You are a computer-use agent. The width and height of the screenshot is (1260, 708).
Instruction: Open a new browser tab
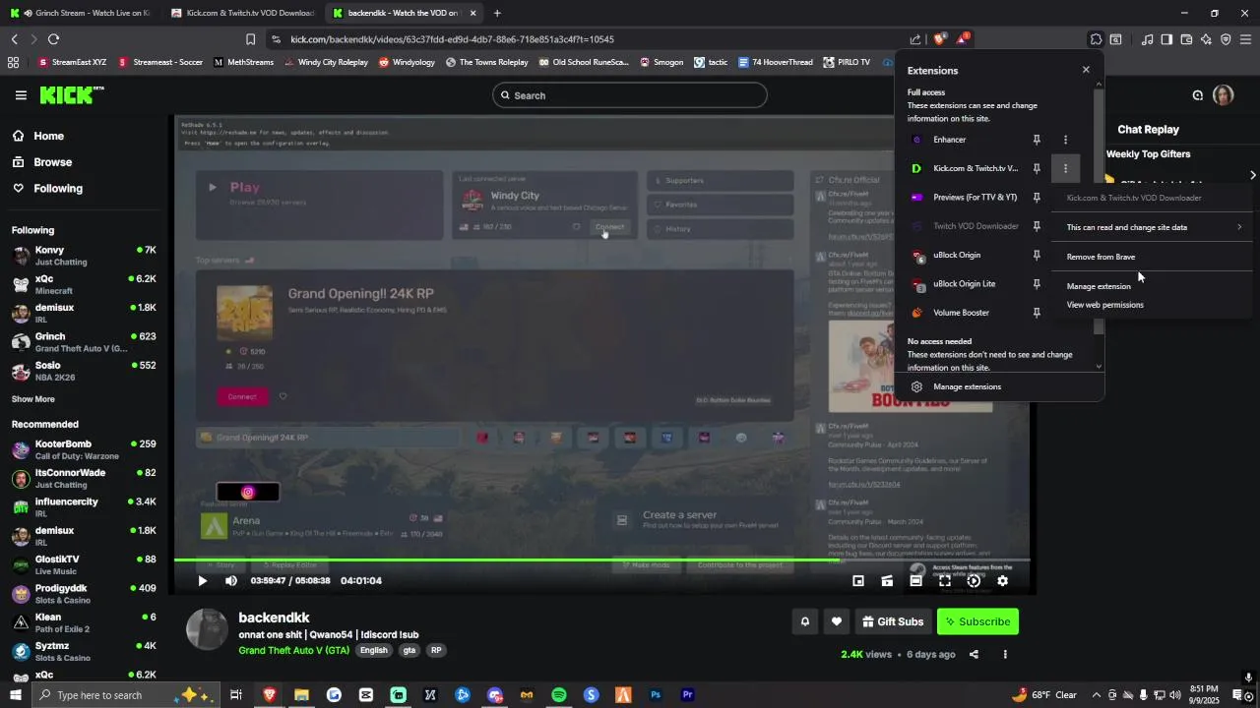(x=497, y=13)
